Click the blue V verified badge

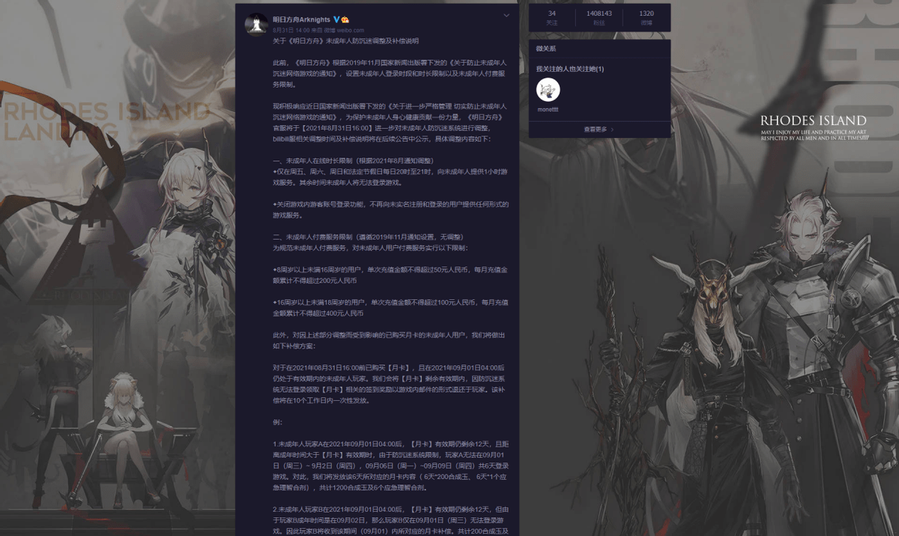pyautogui.click(x=336, y=19)
